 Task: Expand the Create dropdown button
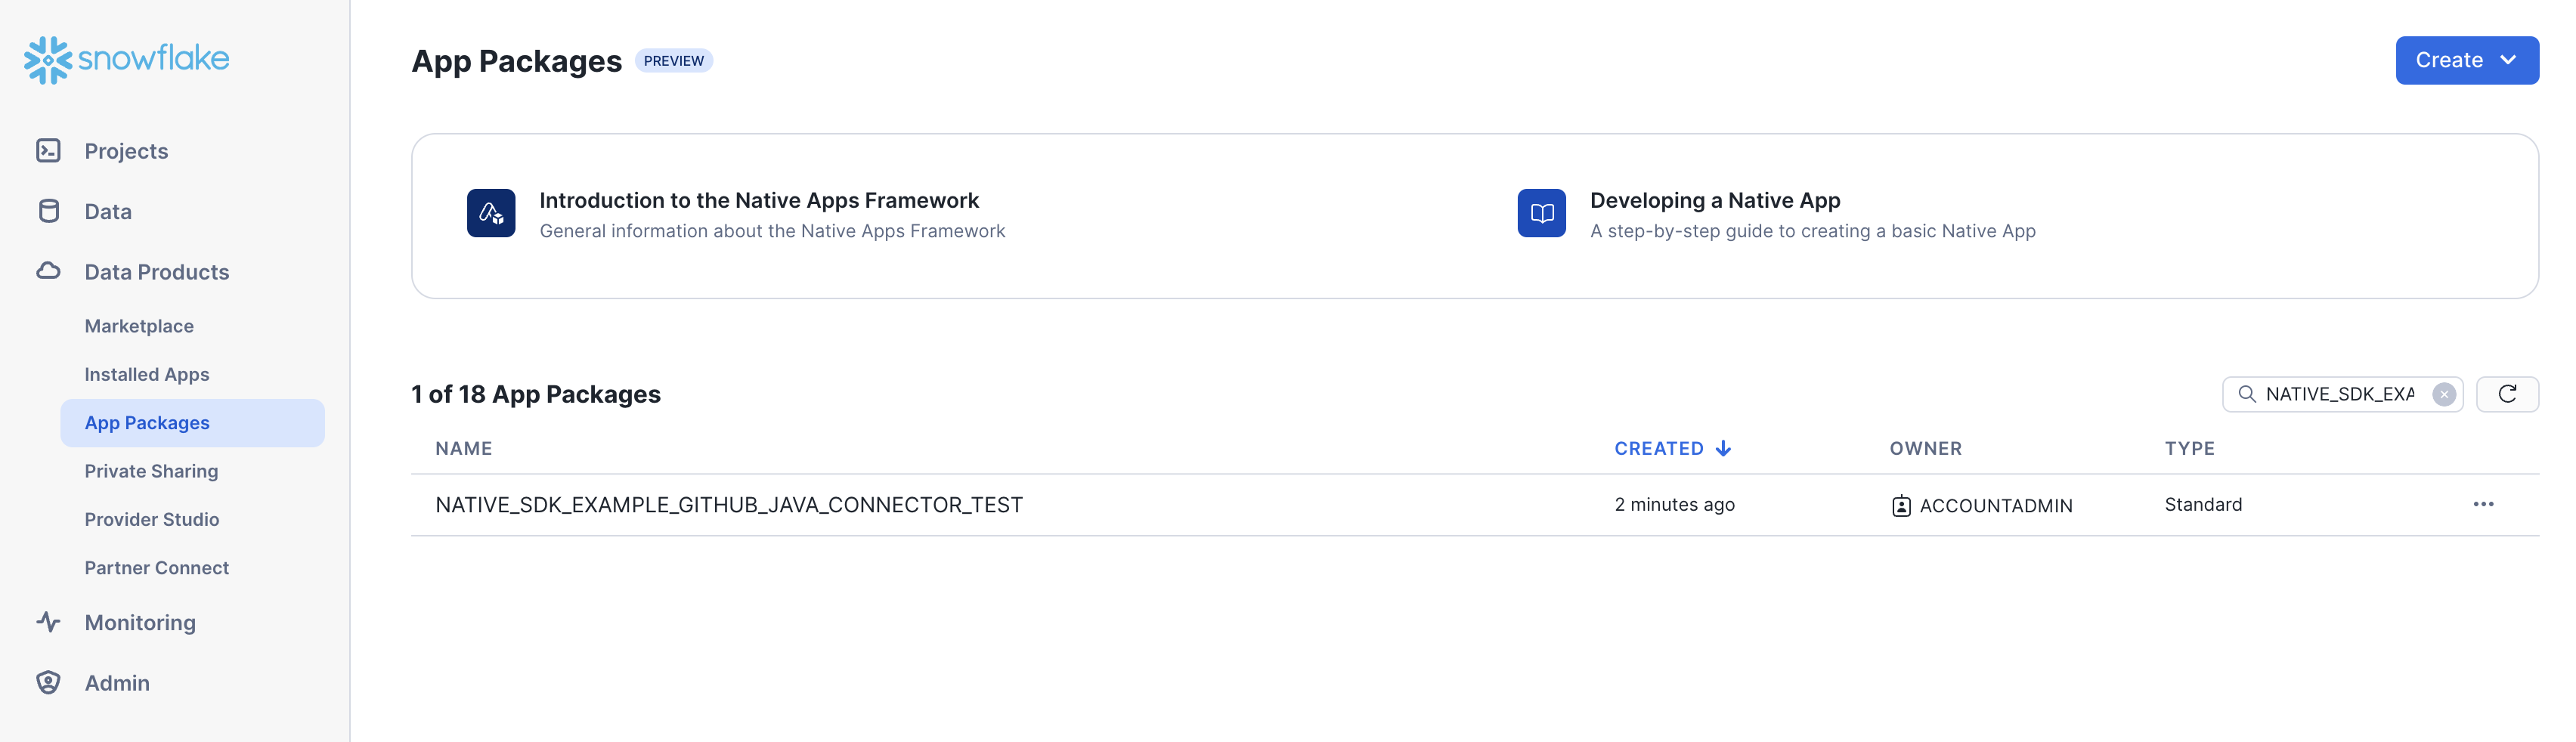(x=2466, y=60)
